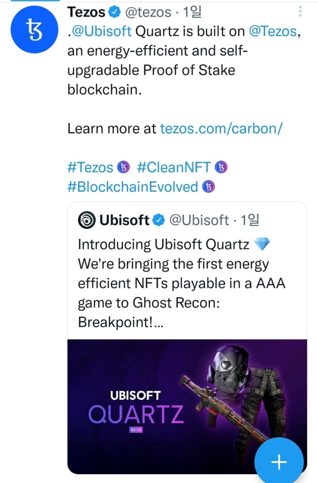Tap the Tezos verified badge
318x483 pixels.
(114, 13)
